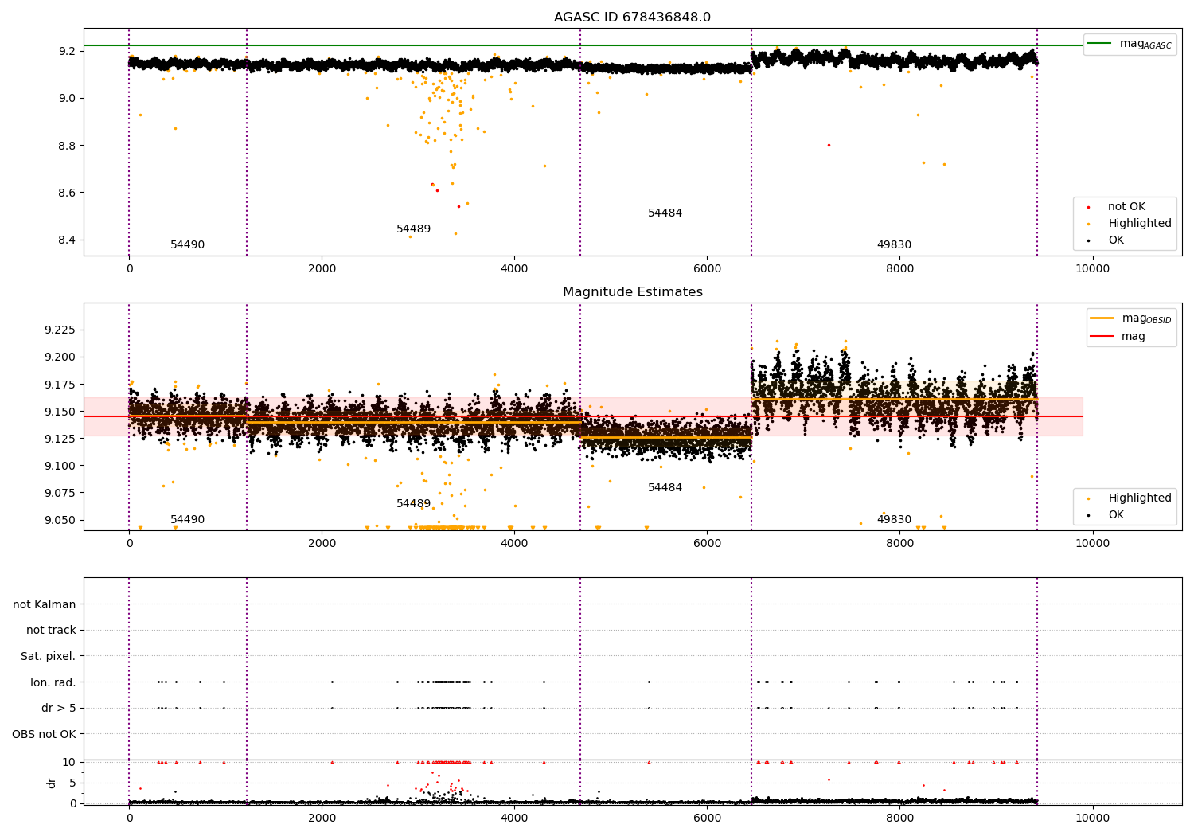Click the 9.0 tick on the top y-axis
The width and height of the screenshot is (1194, 836).
[68, 99]
